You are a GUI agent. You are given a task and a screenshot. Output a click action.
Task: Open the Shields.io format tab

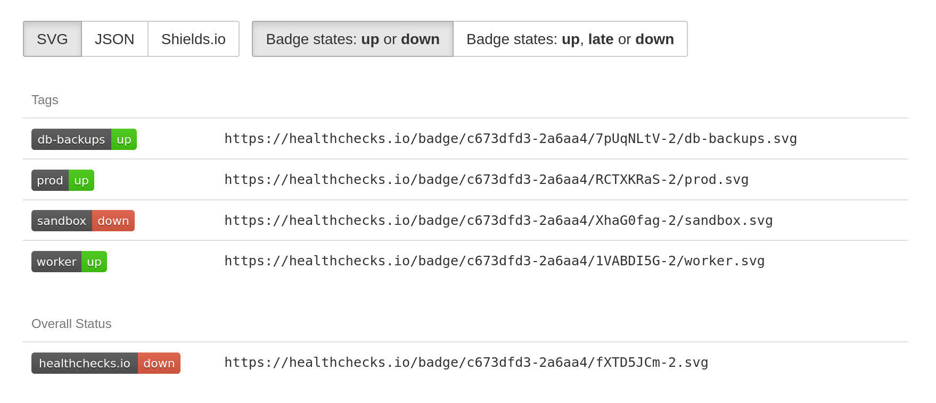pyautogui.click(x=193, y=39)
